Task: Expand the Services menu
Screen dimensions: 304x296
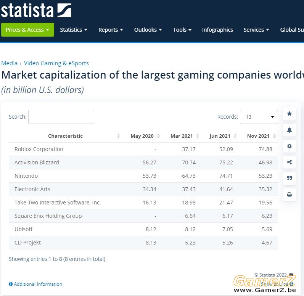Action: [256, 30]
